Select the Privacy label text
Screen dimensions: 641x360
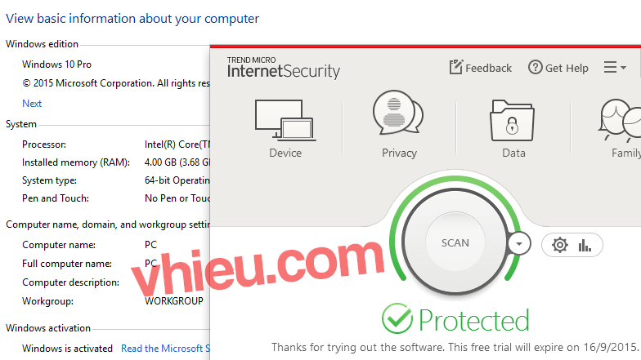tap(399, 153)
